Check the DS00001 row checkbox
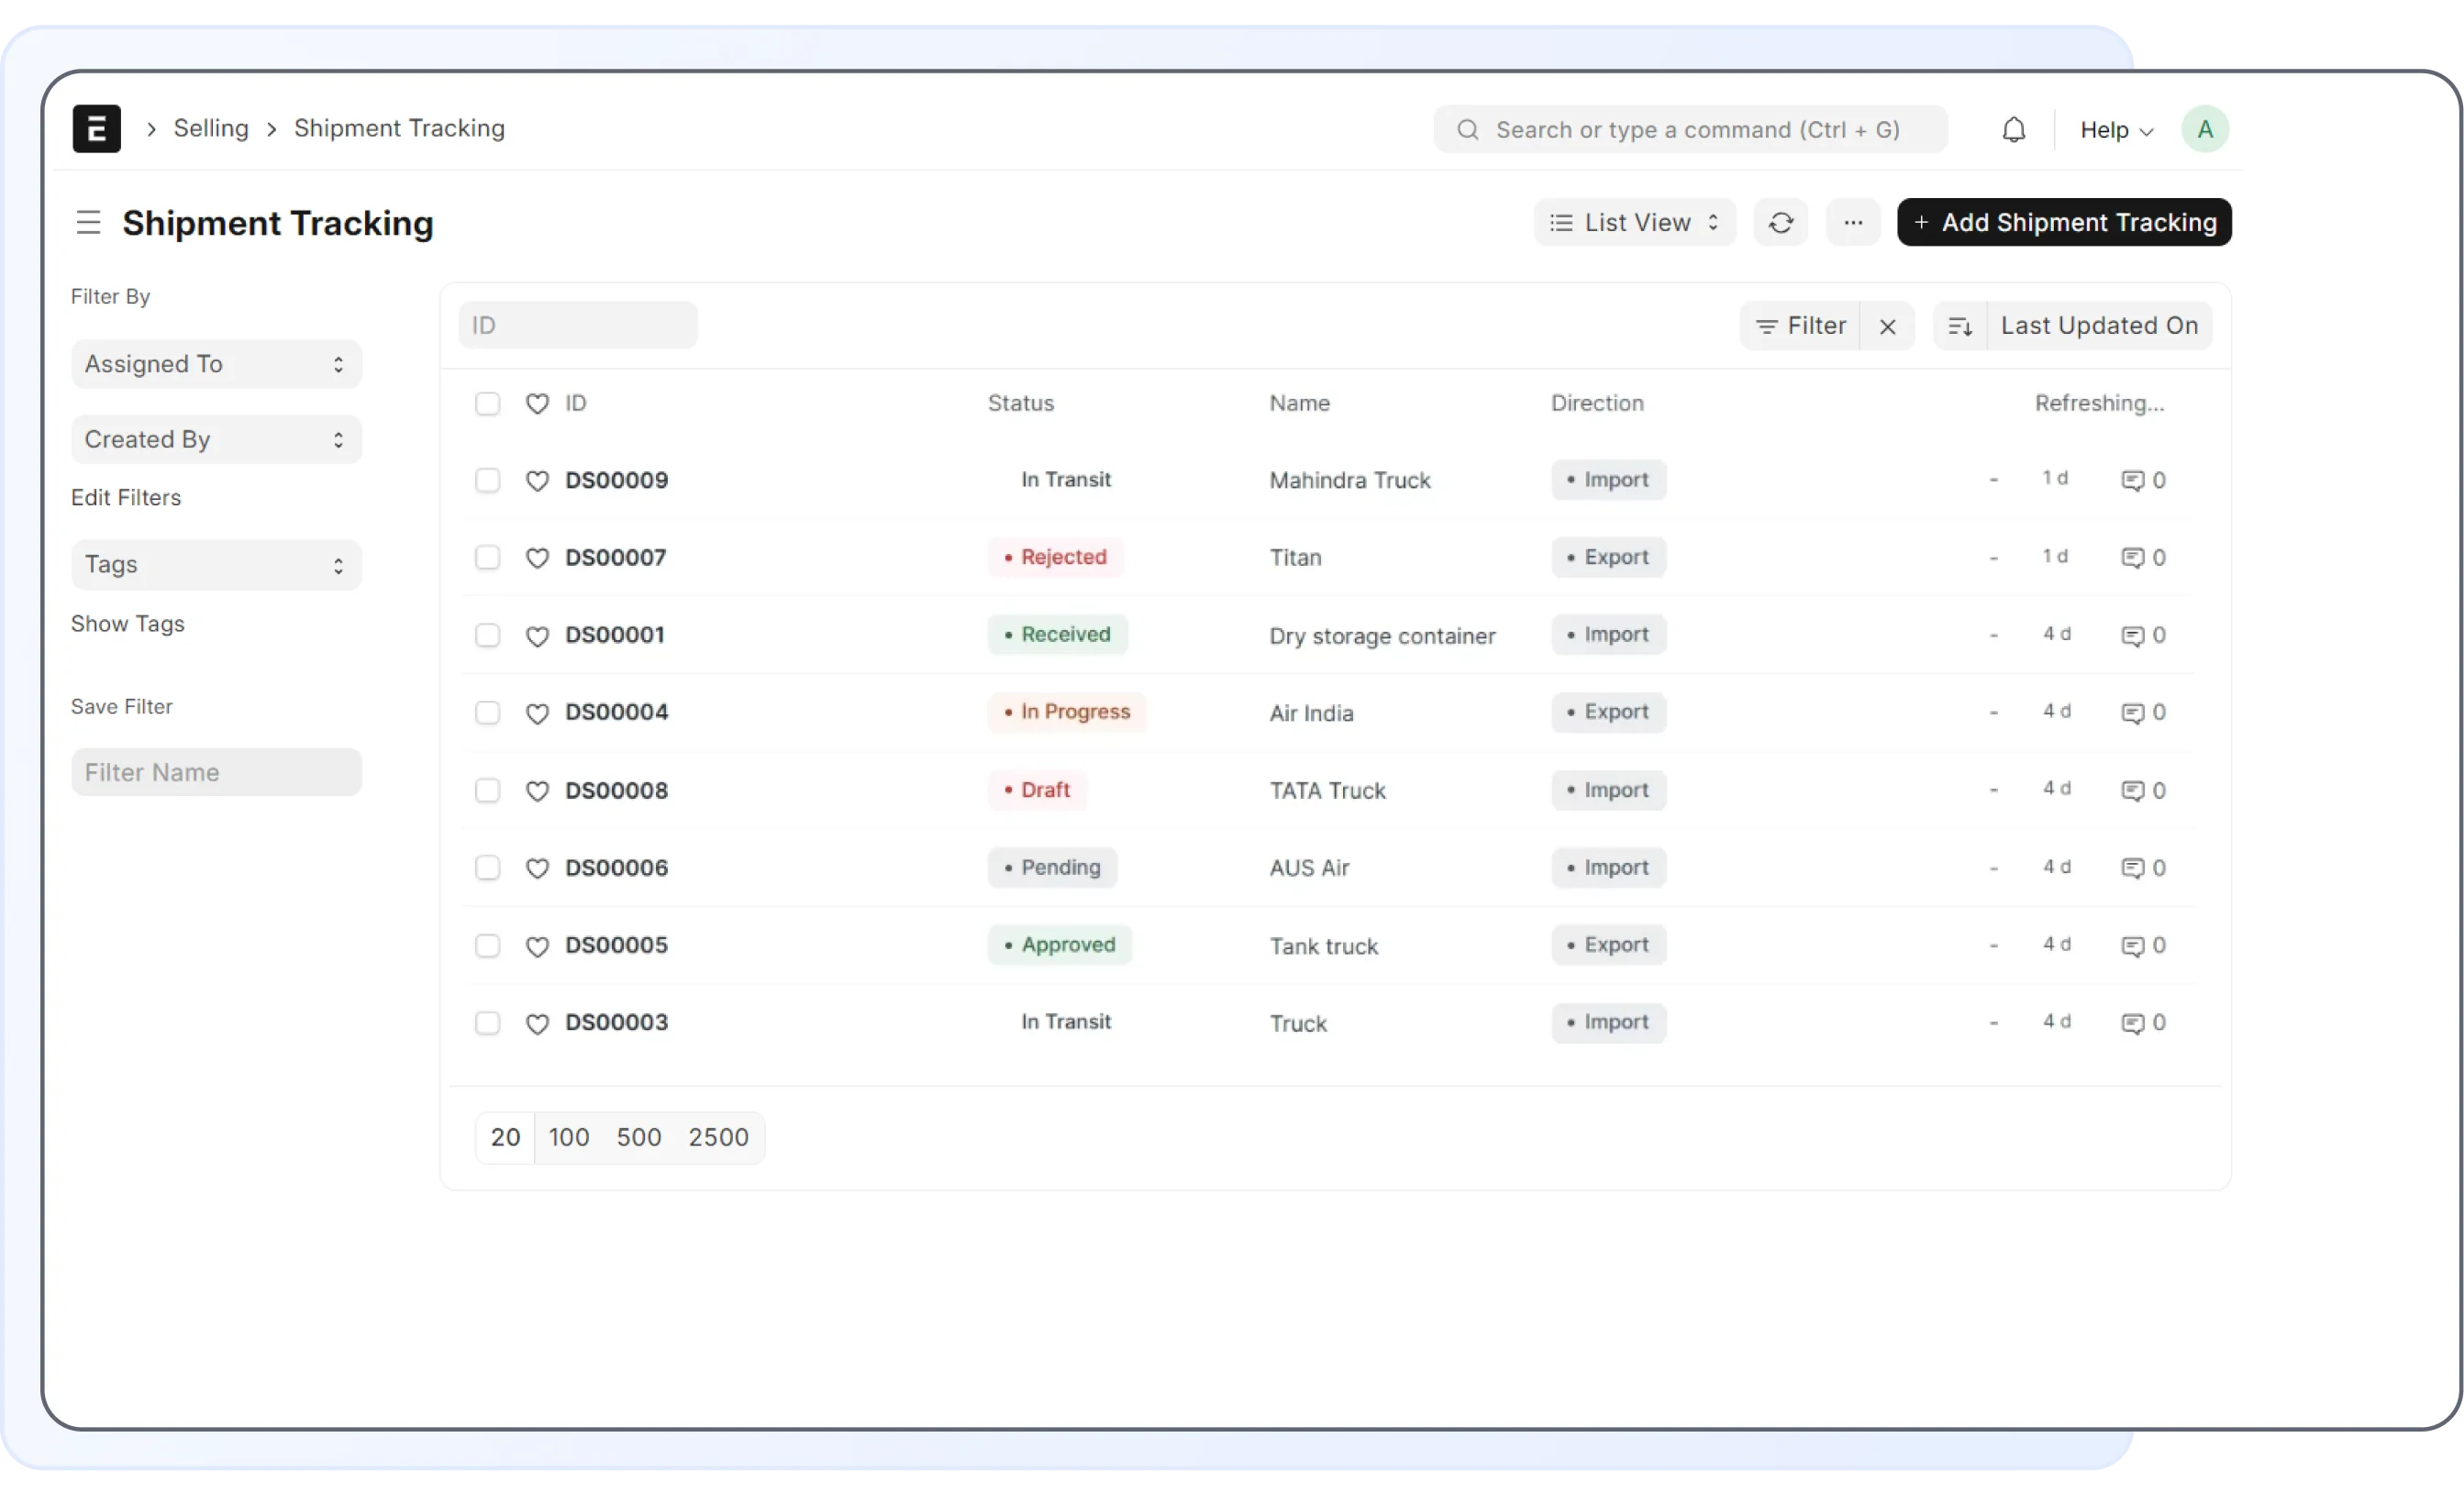This screenshot has height=1493, width=2464. click(x=487, y=635)
